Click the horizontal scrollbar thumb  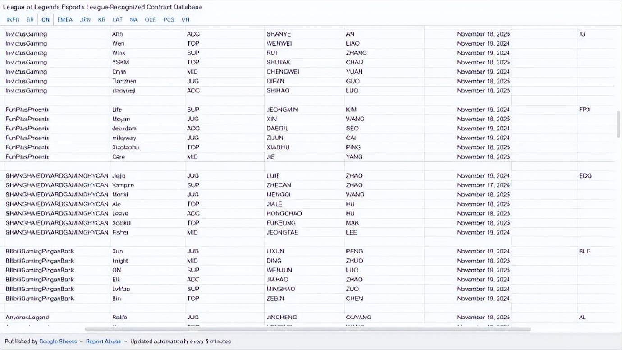pyautogui.click(x=307, y=329)
